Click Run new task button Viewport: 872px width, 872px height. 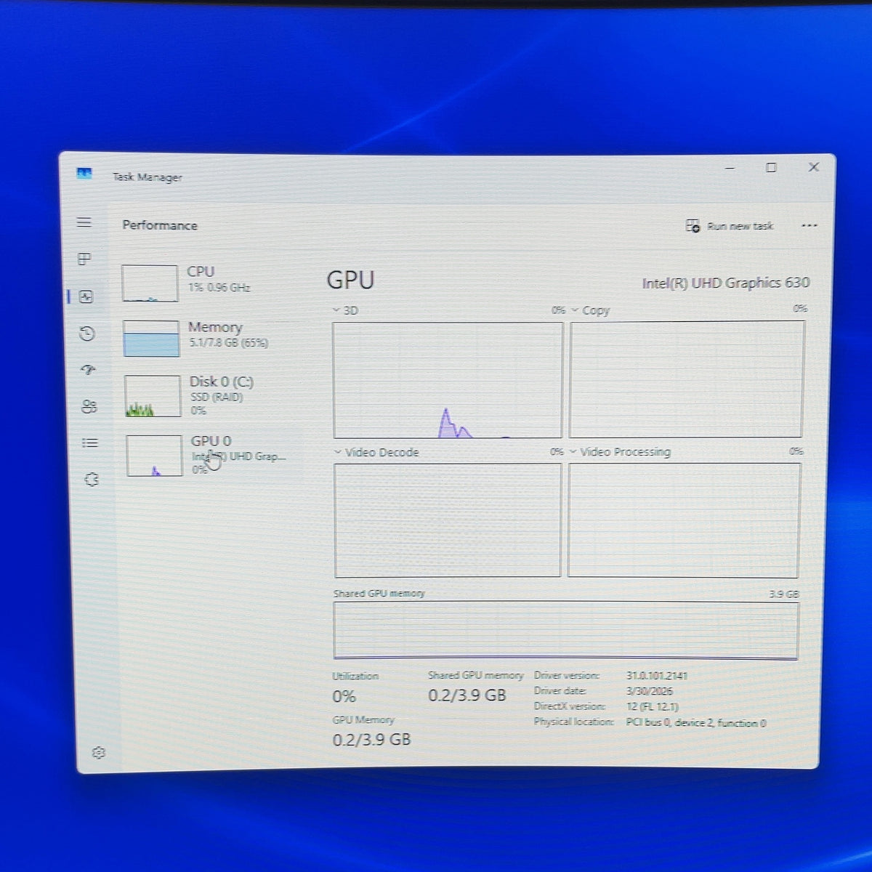[x=730, y=226]
